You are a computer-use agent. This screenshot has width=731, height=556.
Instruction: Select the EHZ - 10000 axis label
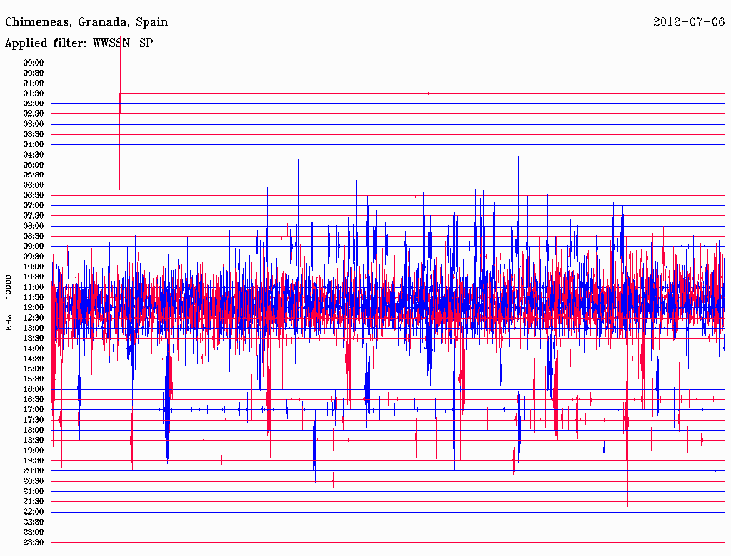9,303
